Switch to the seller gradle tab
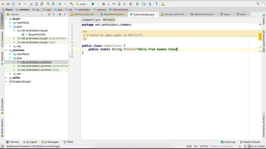Viewport: 266px width, 149px height. tap(243, 14)
